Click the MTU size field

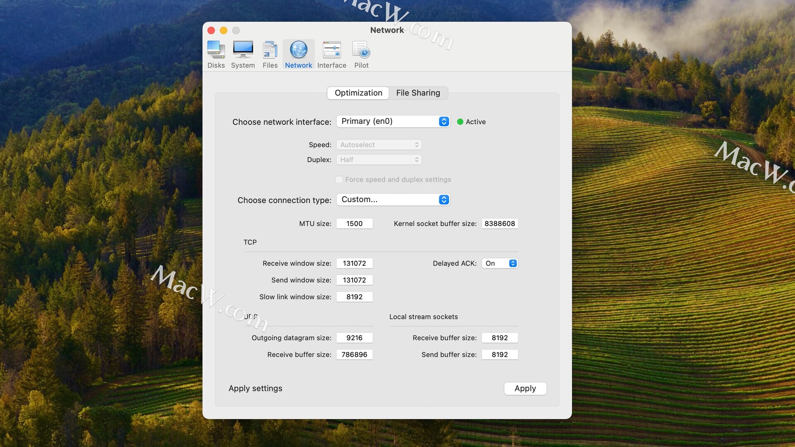pos(354,223)
